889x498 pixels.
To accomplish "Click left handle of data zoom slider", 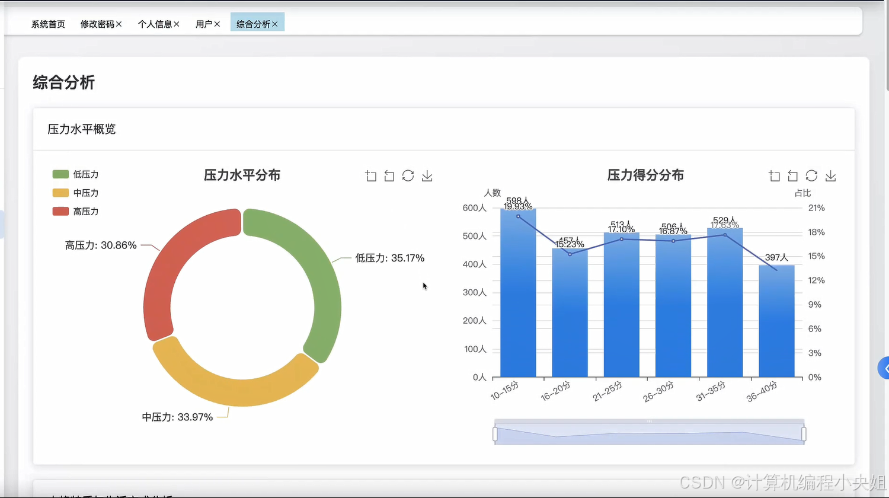I will pyautogui.click(x=495, y=435).
